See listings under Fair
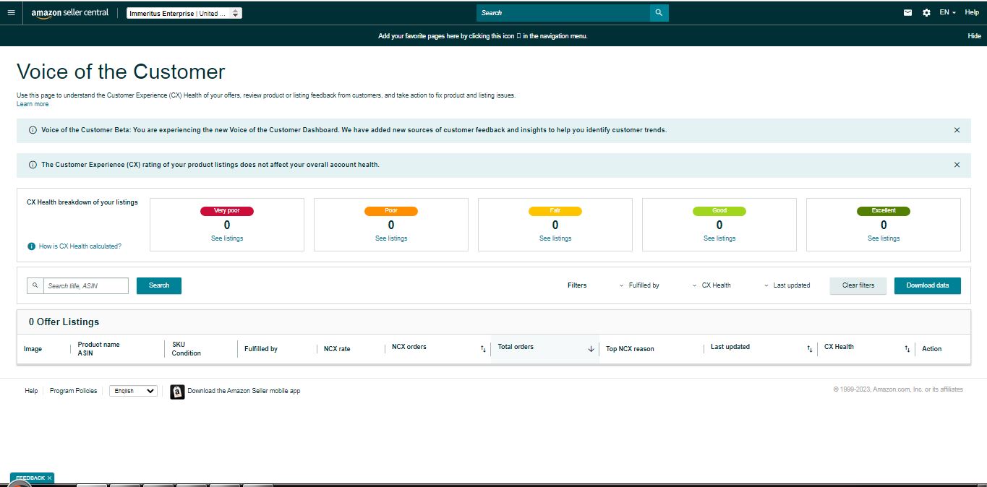 555,238
